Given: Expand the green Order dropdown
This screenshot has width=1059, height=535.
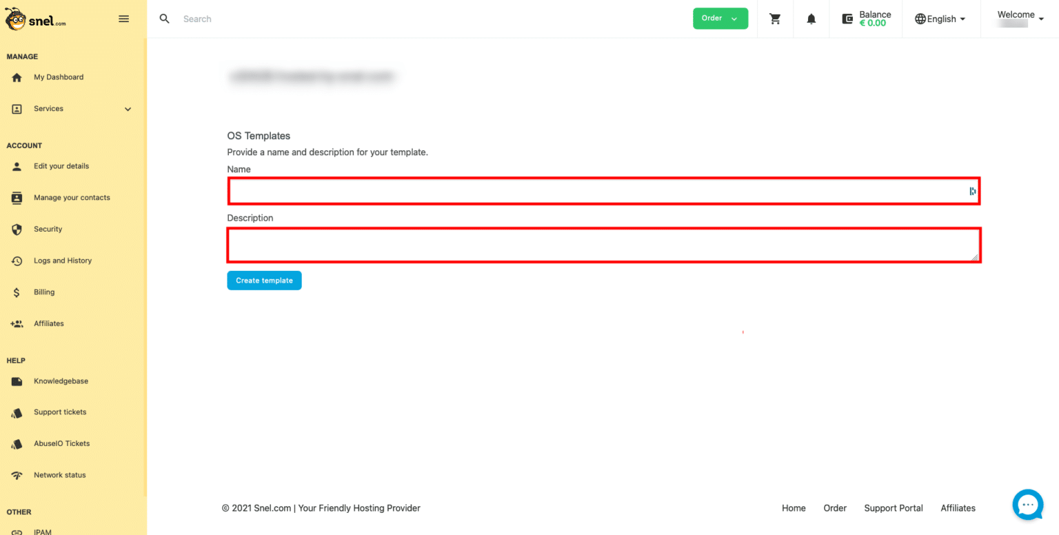Looking at the screenshot, I should point(720,19).
